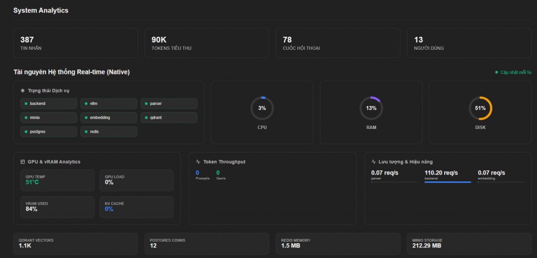537x258 pixels.
Task: Click the CPU 3% circular gauge
Action: point(262,108)
